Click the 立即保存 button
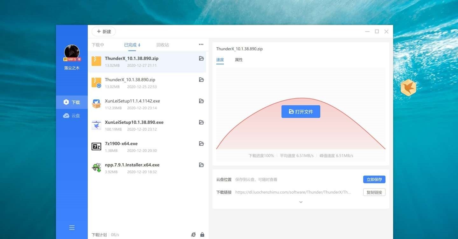Viewport: 458px width, 239px height. [374, 180]
